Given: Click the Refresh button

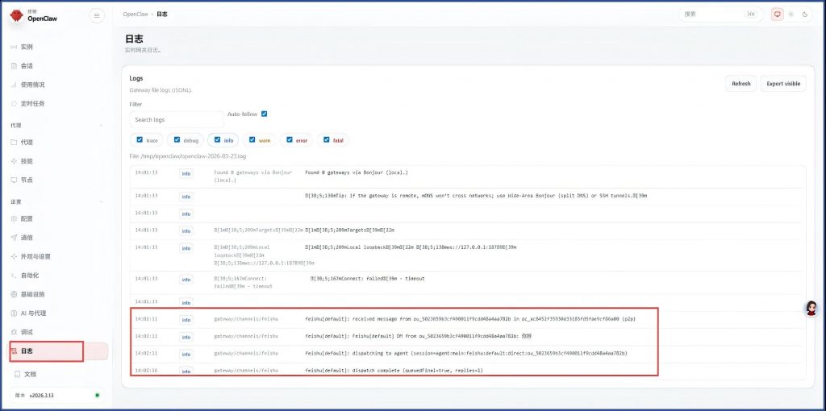Looking at the screenshot, I should coord(740,84).
